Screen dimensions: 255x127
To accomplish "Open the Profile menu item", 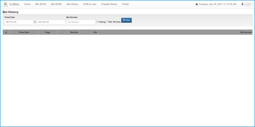I will point(125,4).
